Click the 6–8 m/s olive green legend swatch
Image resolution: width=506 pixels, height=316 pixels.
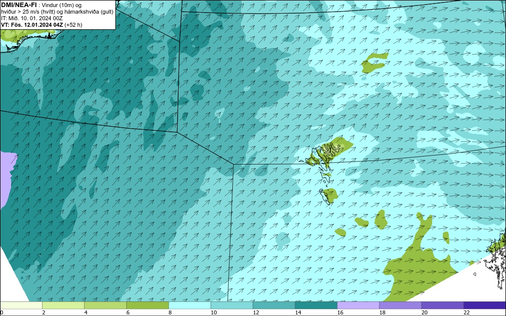(147, 305)
